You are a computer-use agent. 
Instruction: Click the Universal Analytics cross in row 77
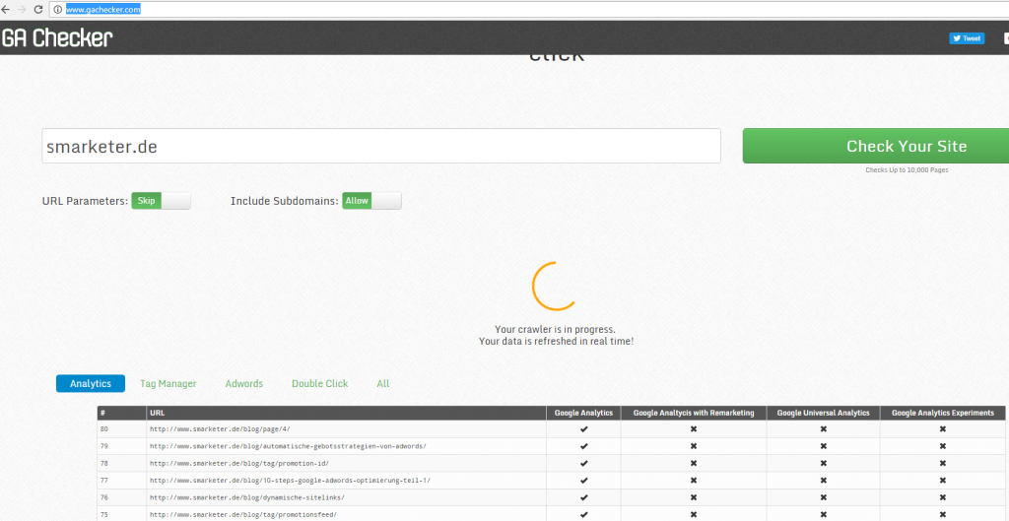click(x=823, y=481)
